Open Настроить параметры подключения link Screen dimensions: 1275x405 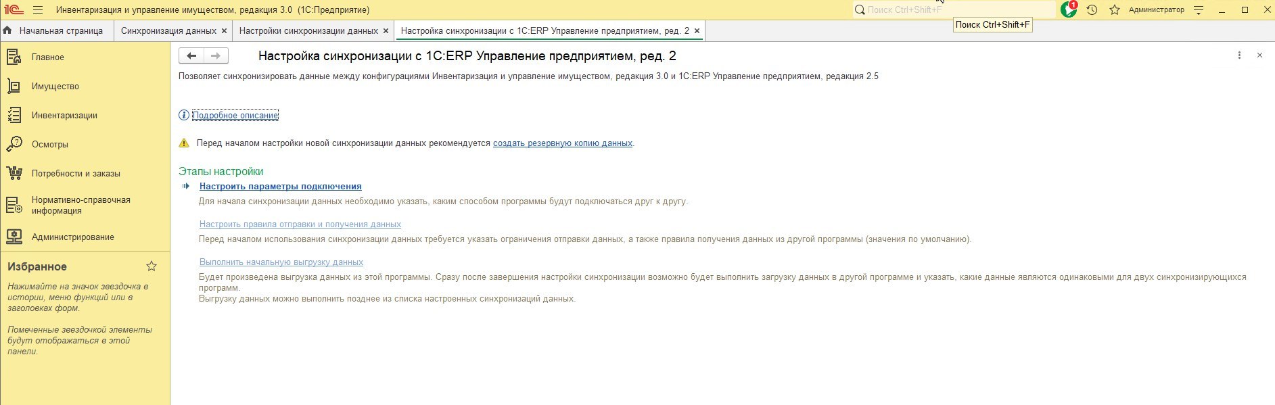point(281,187)
